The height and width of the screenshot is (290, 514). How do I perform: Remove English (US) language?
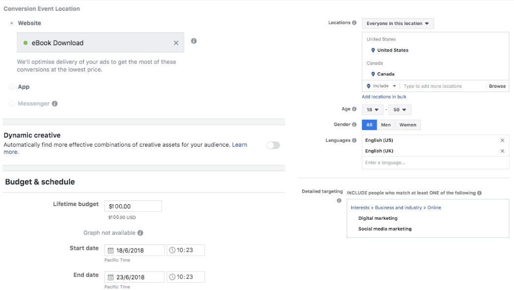(x=502, y=140)
